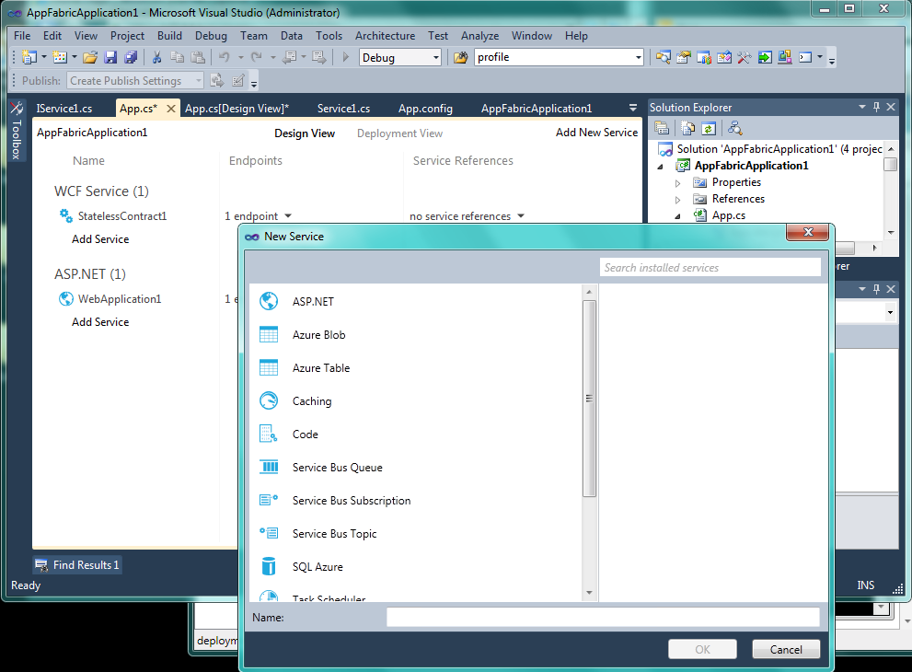This screenshot has width=912, height=672.
Task: Open the Create Publish Settings dropdown
Action: 199,80
